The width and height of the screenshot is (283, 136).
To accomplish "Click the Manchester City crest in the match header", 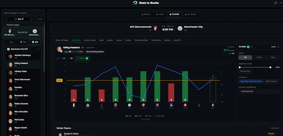I will (x=180, y=28).
